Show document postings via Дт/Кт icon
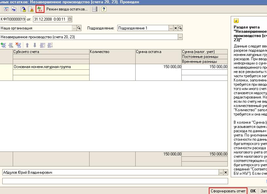This screenshot has height=194, width=267. [x=40, y=9]
